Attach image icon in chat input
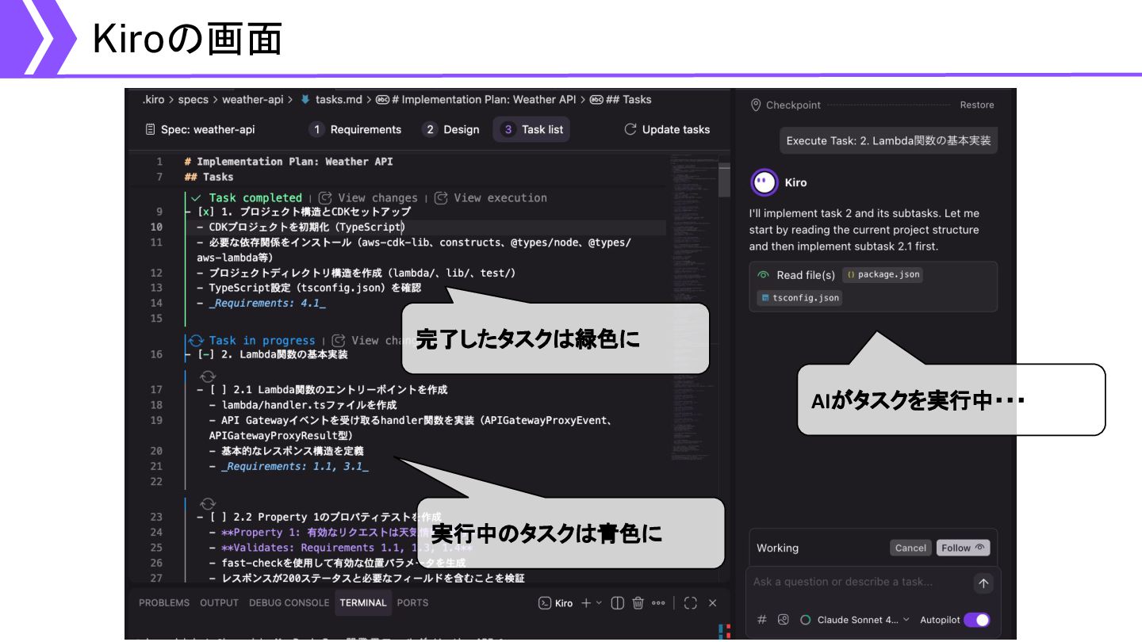 tap(784, 620)
